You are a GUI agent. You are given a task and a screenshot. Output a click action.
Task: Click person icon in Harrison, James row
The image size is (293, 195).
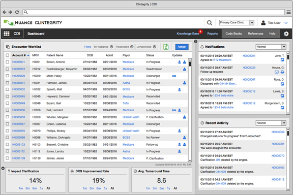coord(185,83)
